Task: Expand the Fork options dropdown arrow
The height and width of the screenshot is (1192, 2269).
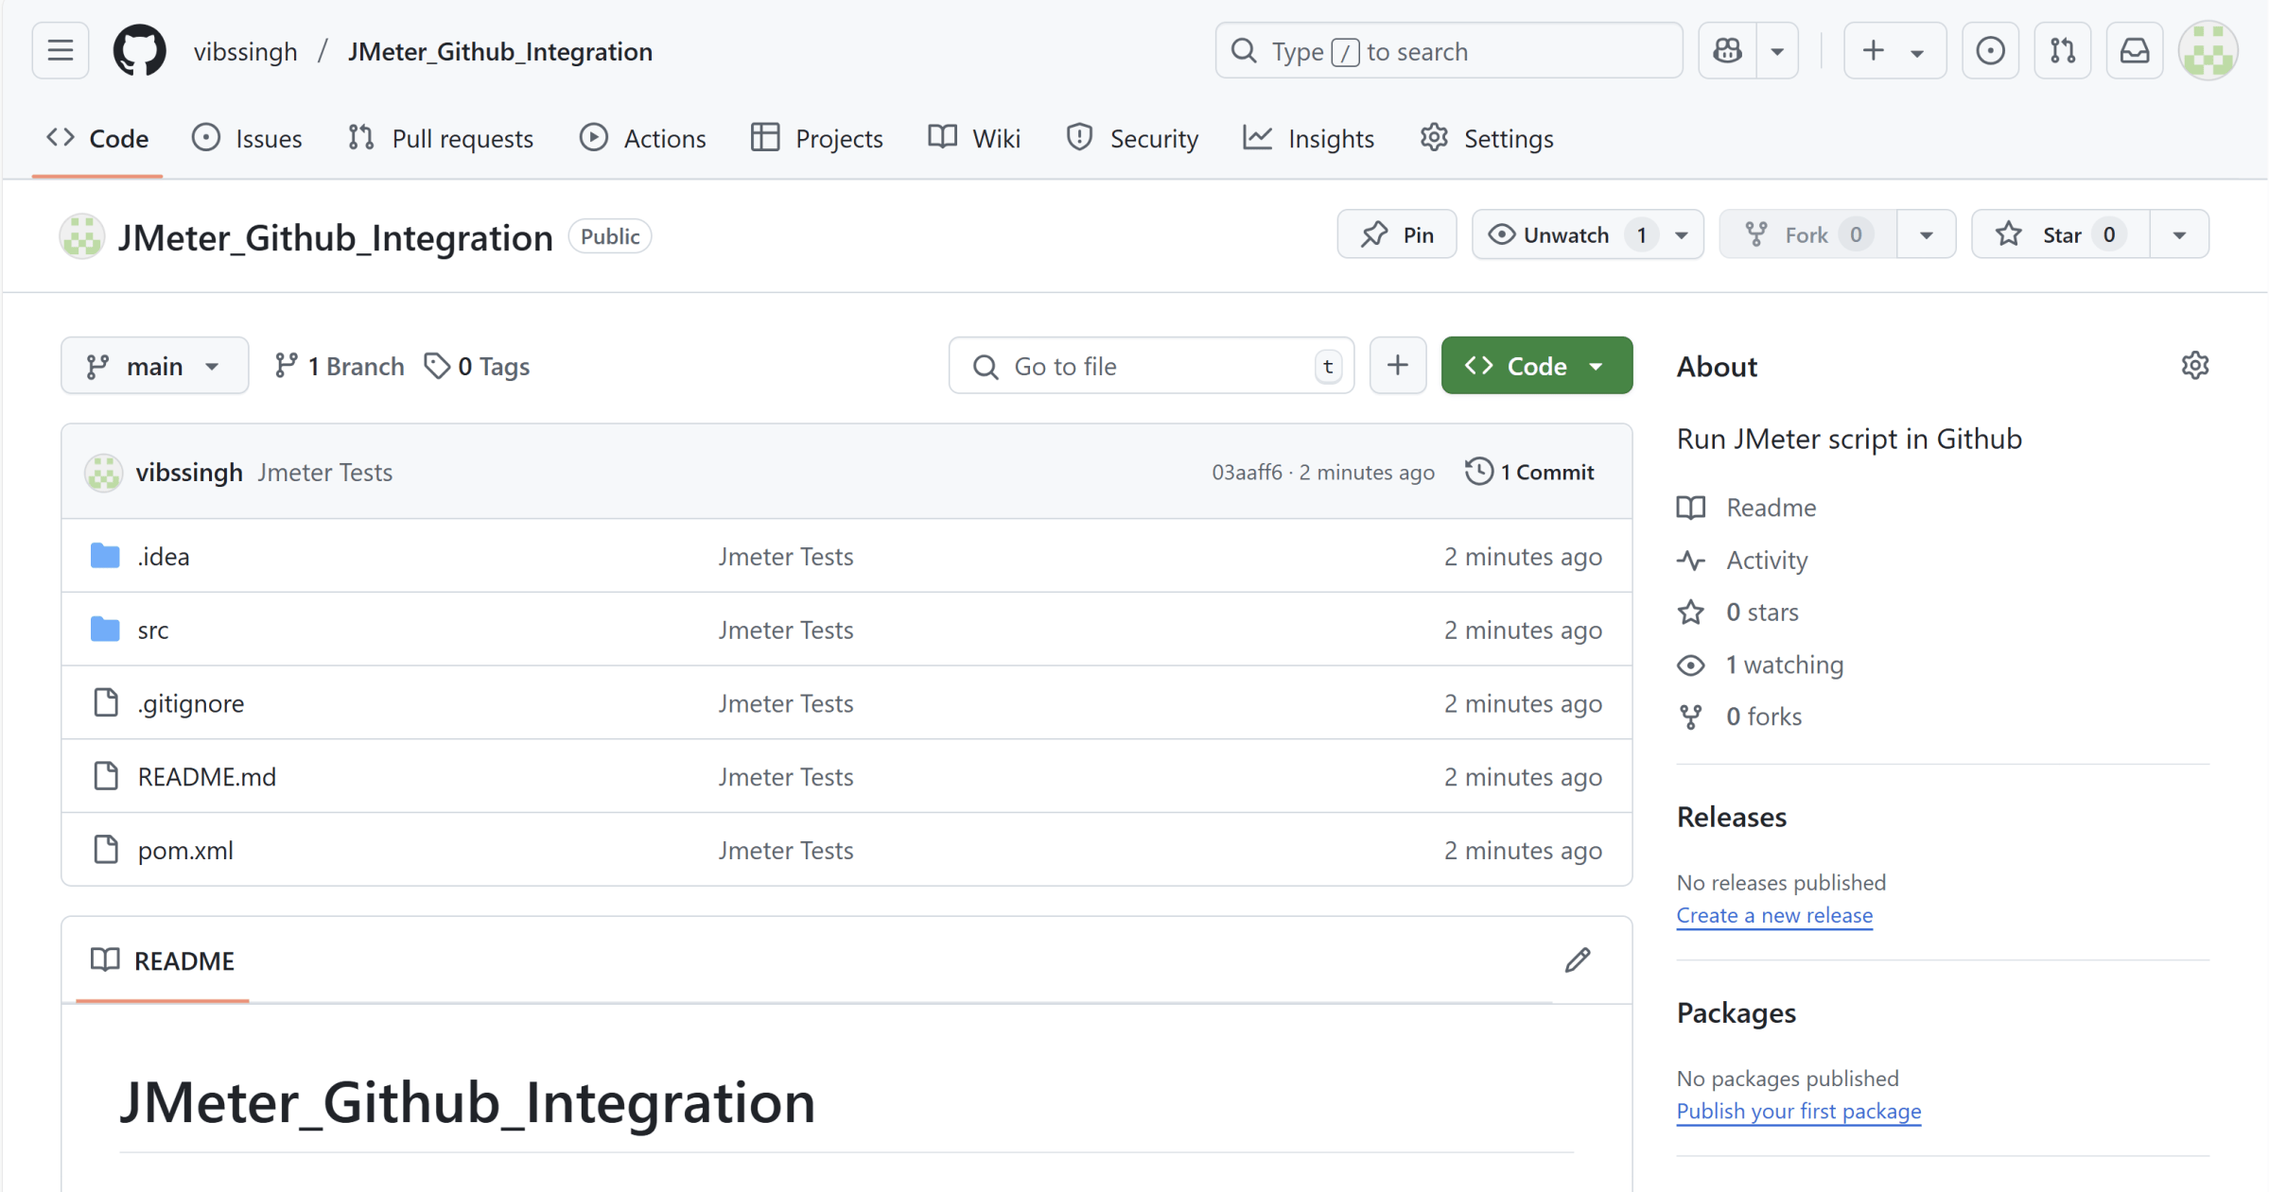Action: tap(1926, 234)
